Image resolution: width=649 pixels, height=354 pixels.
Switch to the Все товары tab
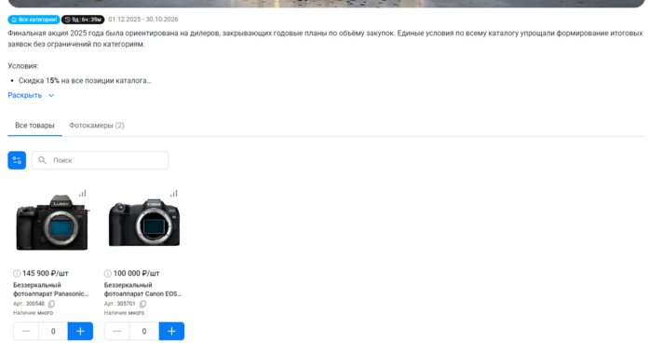(x=34, y=126)
